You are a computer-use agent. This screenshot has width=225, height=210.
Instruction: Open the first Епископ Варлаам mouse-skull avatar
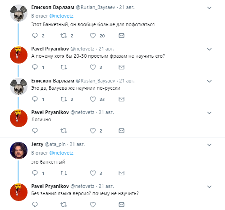[18, 14]
